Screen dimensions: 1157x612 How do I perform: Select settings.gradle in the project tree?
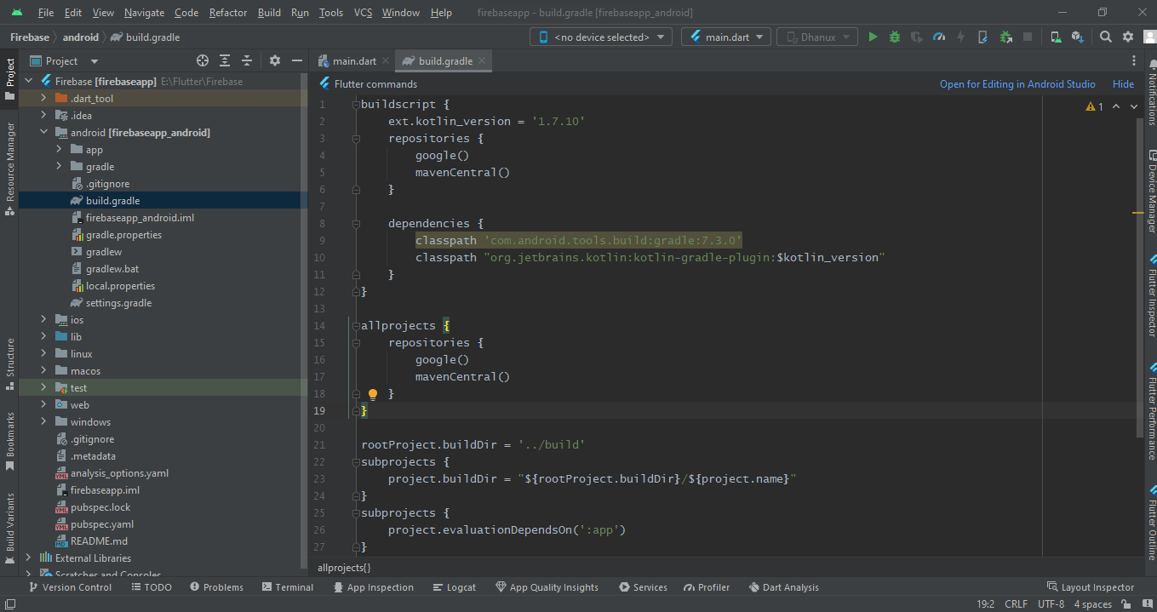pos(118,303)
